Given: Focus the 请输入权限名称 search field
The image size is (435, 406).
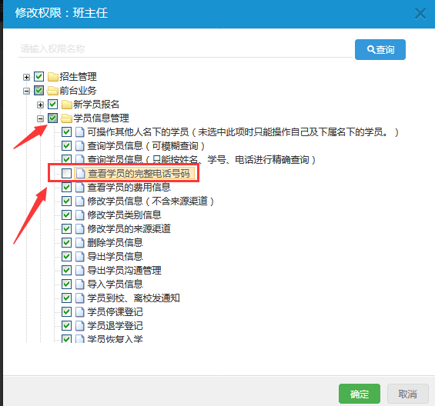Looking at the screenshot, I should point(185,49).
